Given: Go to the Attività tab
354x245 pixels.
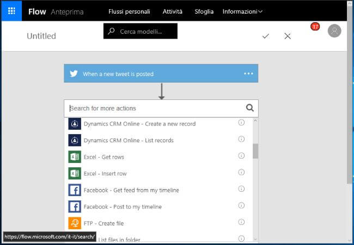Looking at the screenshot, I should click(173, 11).
